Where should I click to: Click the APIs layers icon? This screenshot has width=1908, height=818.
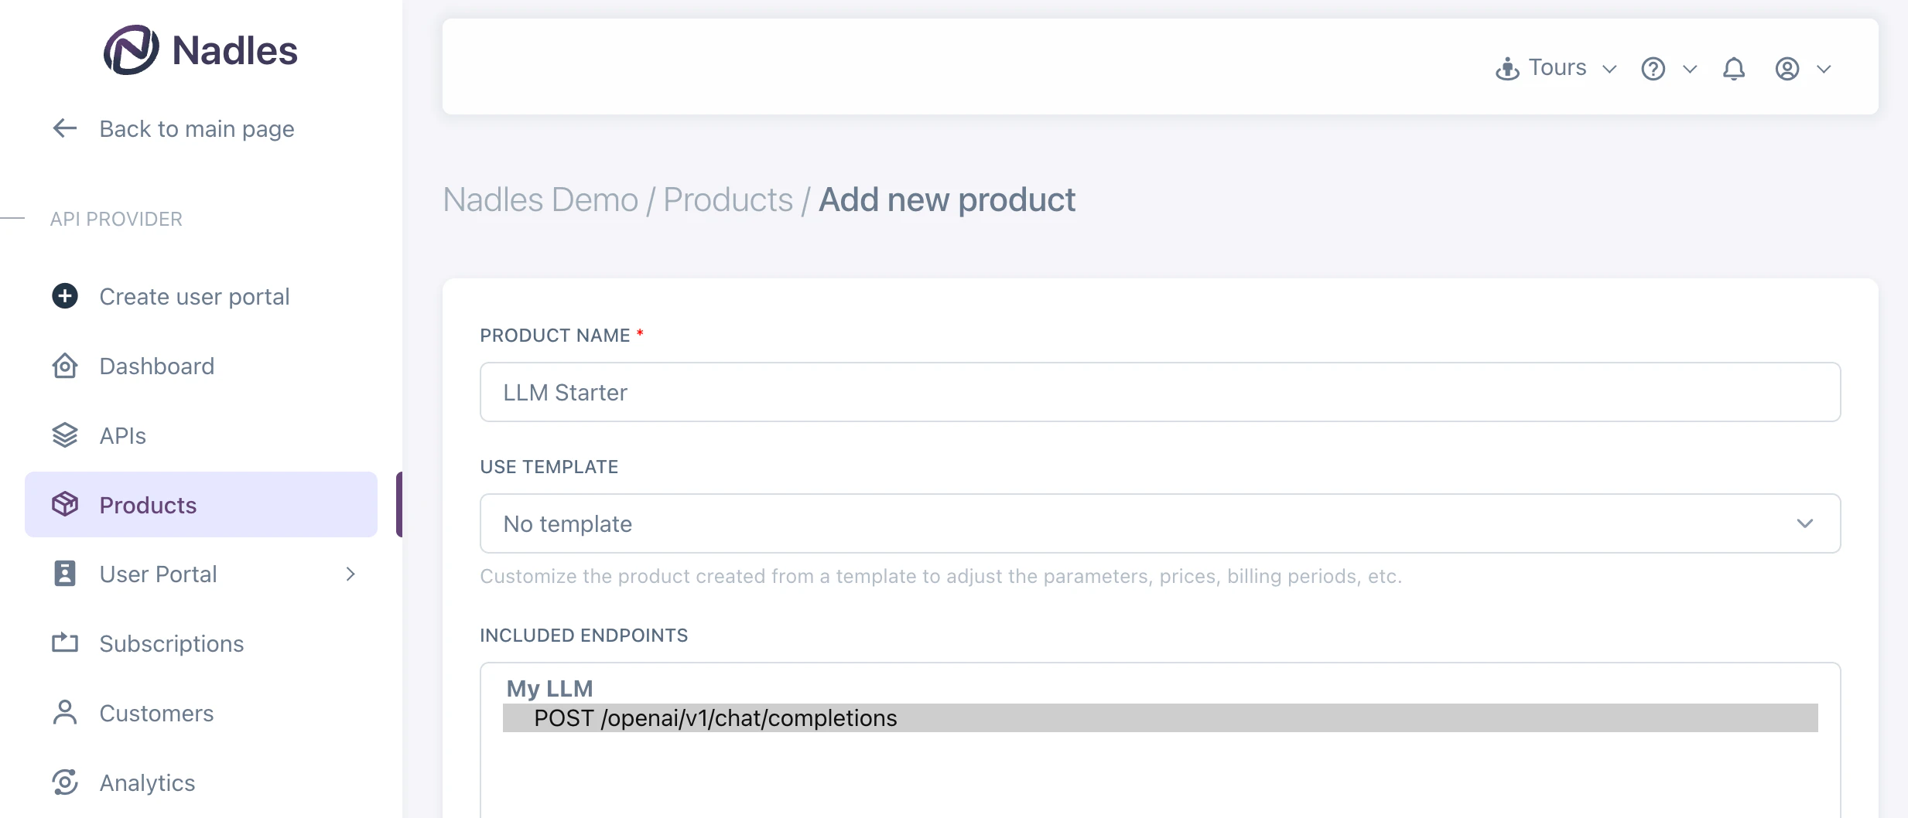click(65, 435)
